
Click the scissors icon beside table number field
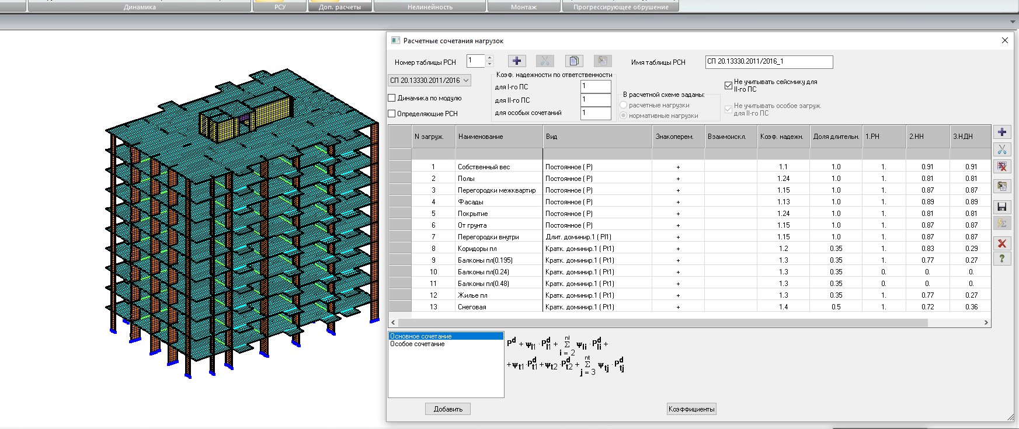click(545, 61)
